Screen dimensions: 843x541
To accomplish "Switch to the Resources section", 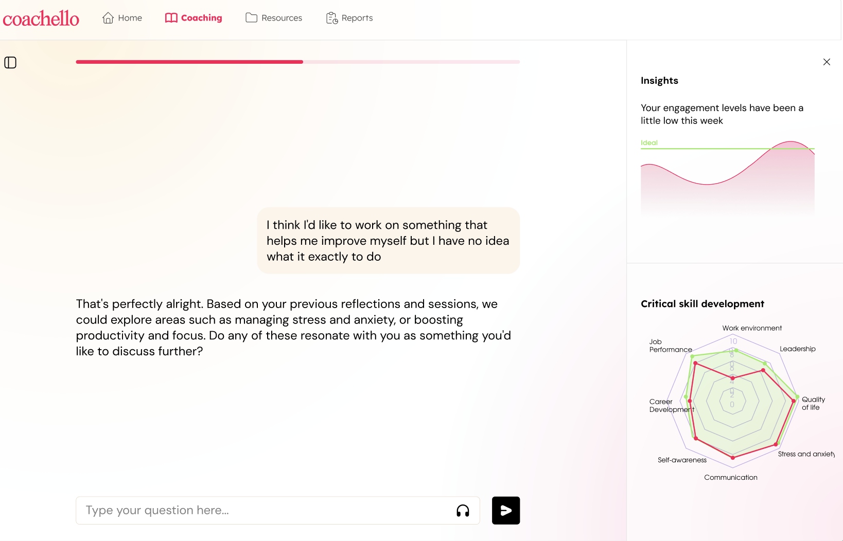I will click(282, 18).
